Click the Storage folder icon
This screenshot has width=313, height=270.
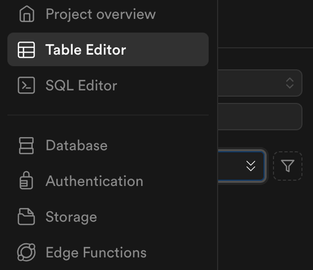[26, 216]
